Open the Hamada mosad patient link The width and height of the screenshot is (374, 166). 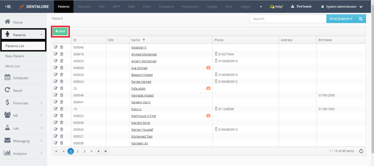click(142, 95)
